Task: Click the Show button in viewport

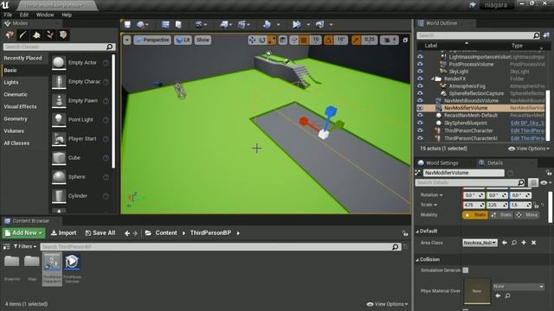Action: pos(203,41)
